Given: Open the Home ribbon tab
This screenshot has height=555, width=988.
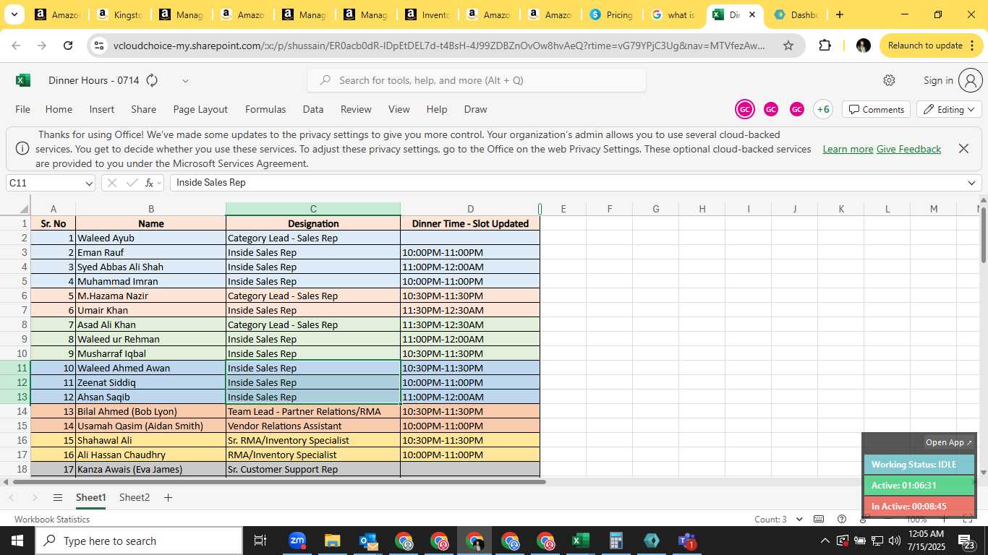Looking at the screenshot, I should pos(59,109).
